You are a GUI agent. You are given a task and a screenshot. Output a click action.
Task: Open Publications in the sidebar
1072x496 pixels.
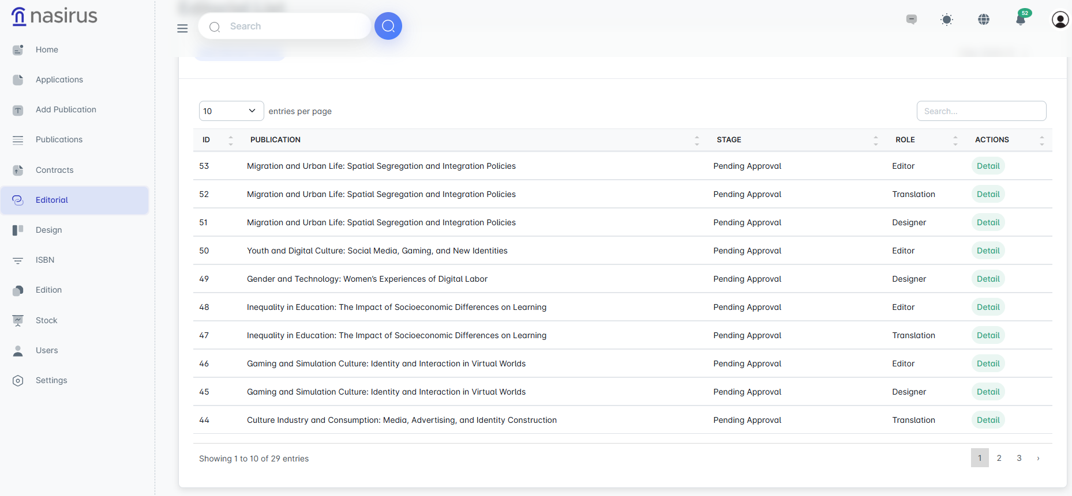coord(59,140)
